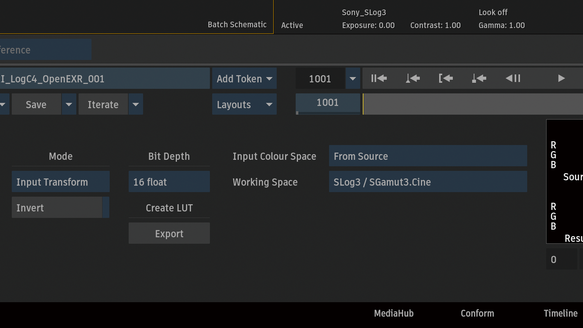This screenshot has height=328, width=583.
Task: Toggle the Look off setting
Action: click(x=493, y=13)
